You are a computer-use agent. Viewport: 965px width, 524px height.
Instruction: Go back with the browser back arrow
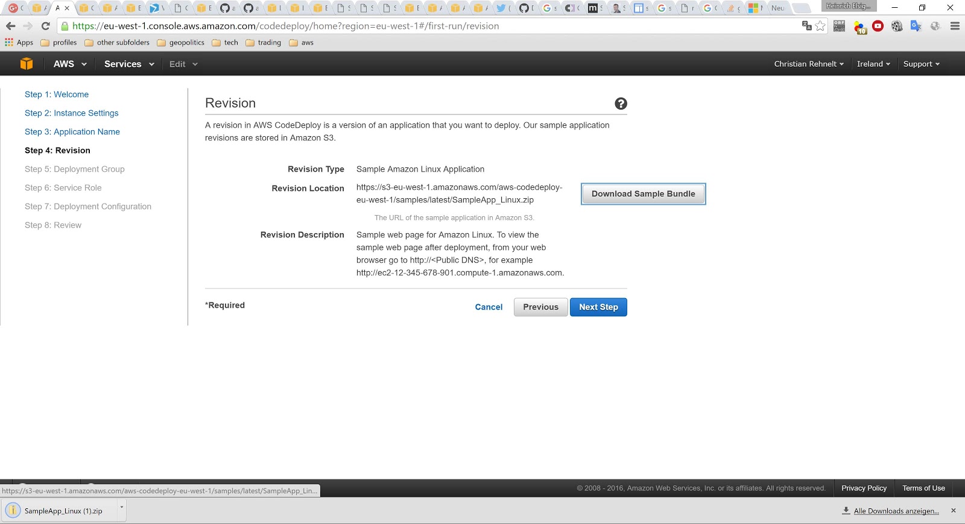[x=10, y=26]
